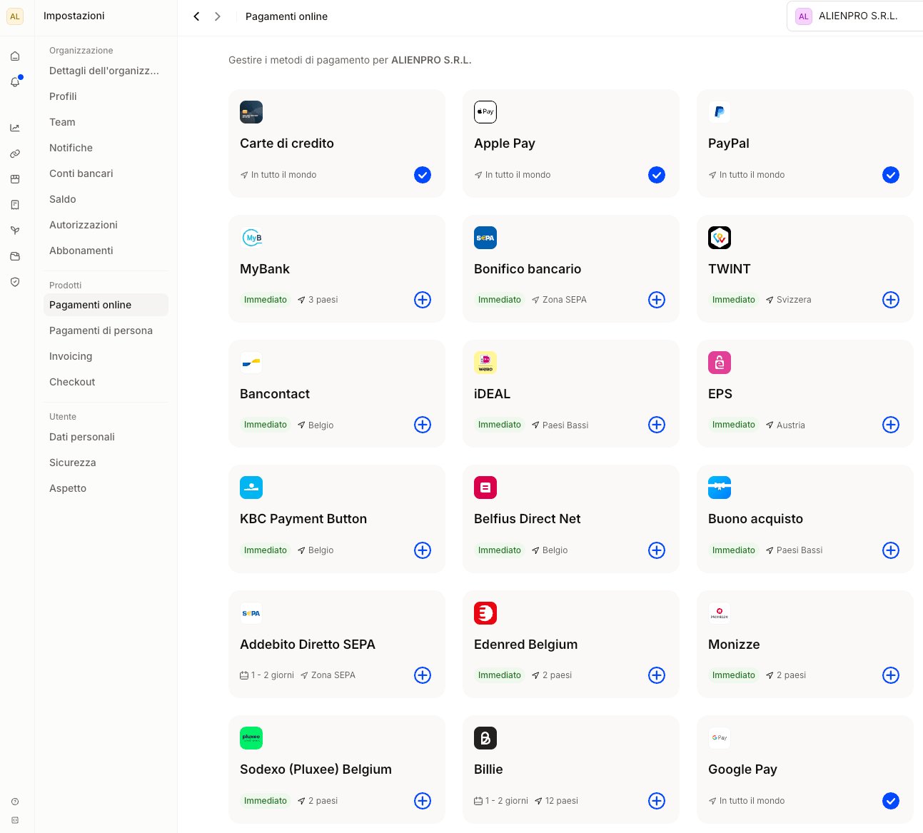923x833 pixels.
Task: Enable iDEAL with the plus button
Action: tap(657, 425)
